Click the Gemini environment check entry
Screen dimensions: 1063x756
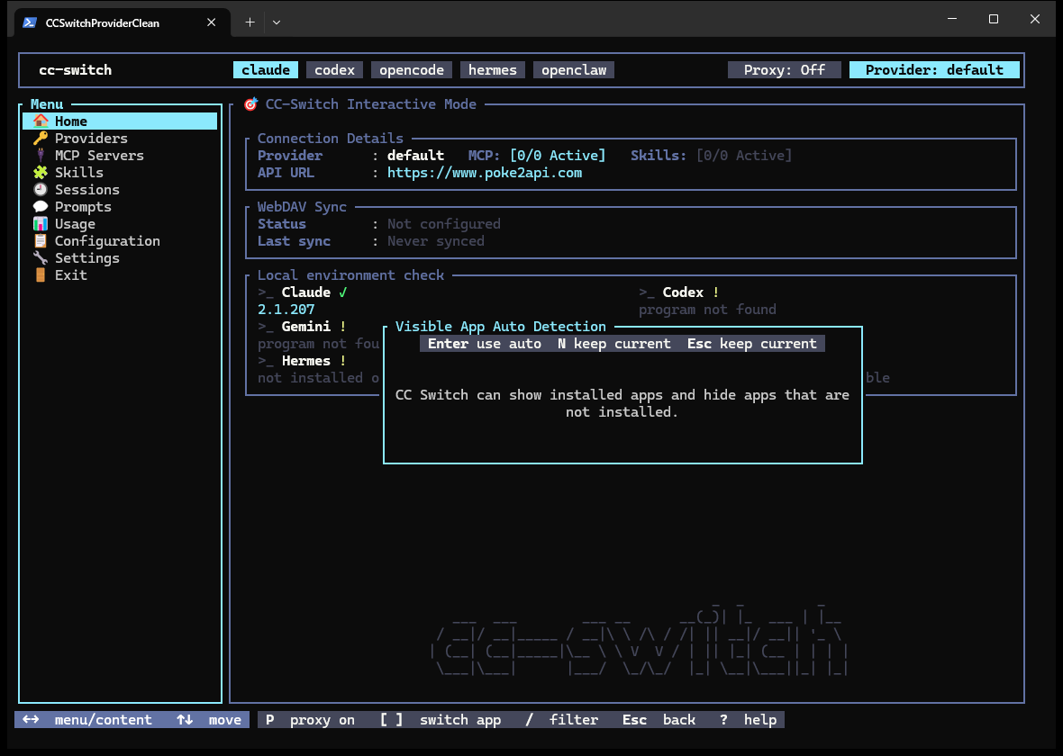[303, 327]
